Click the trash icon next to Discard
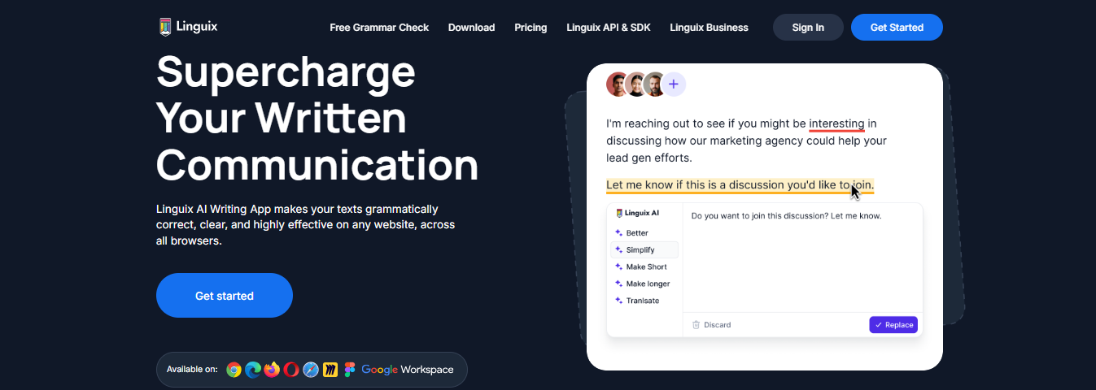This screenshot has height=390, width=1096. pos(696,325)
